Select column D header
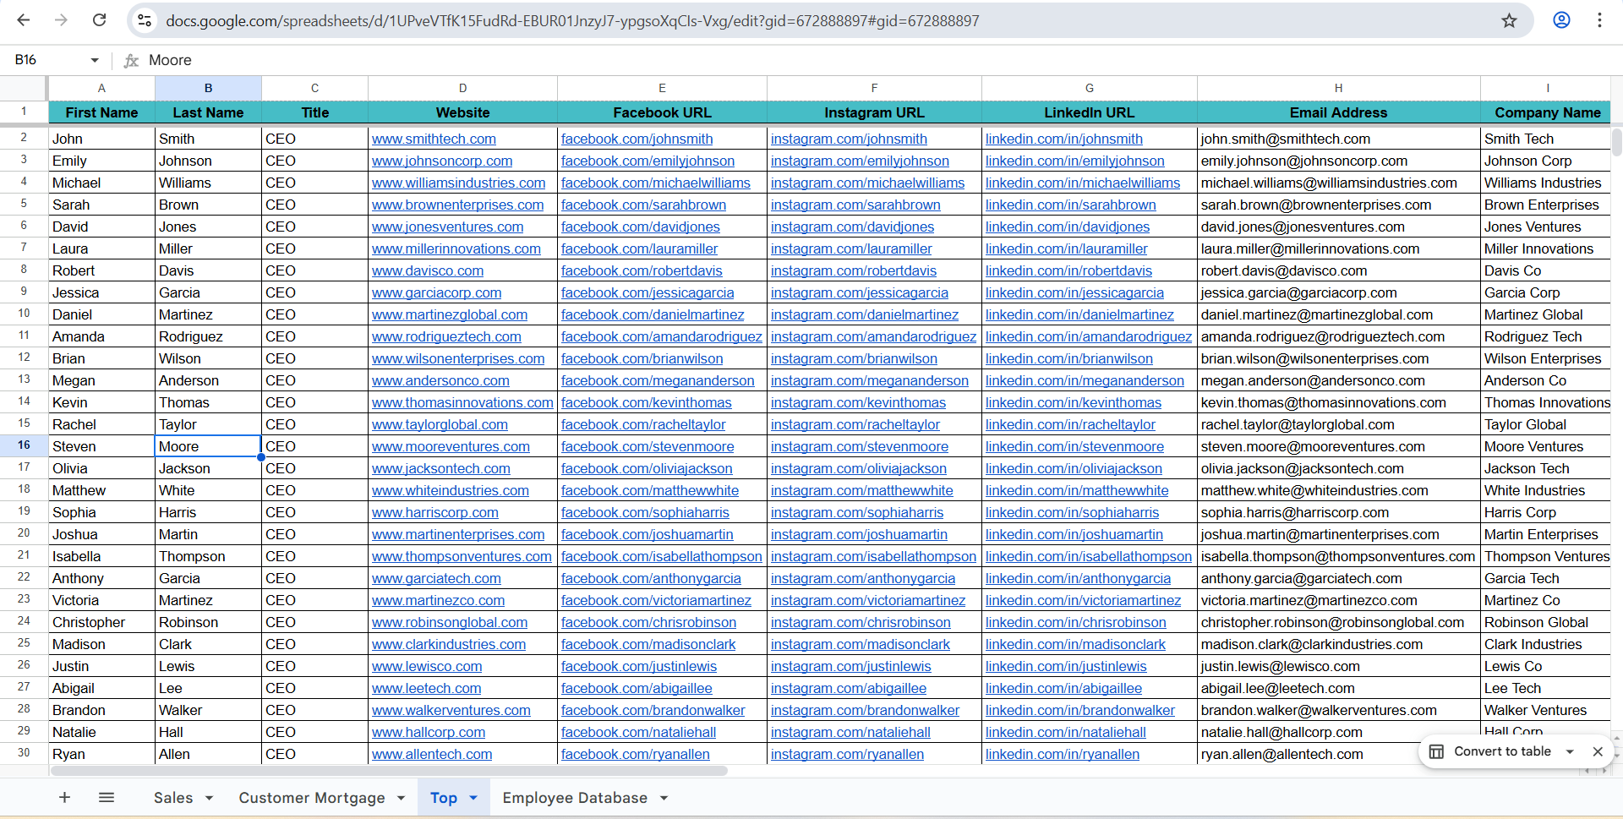1623x819 pixels. coord(462,88)
